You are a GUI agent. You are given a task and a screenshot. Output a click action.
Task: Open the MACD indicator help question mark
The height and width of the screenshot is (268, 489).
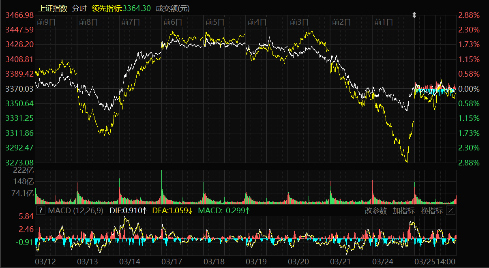(41, 210)
